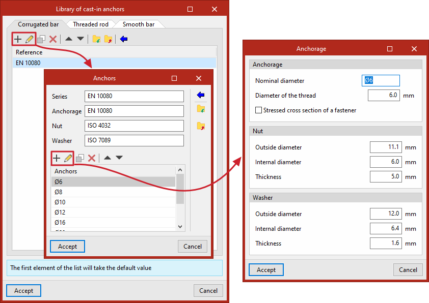Viewport: 429px width, 303px height.
Task: Move library reference up with arrow
Action: click(x=69, y=39)
